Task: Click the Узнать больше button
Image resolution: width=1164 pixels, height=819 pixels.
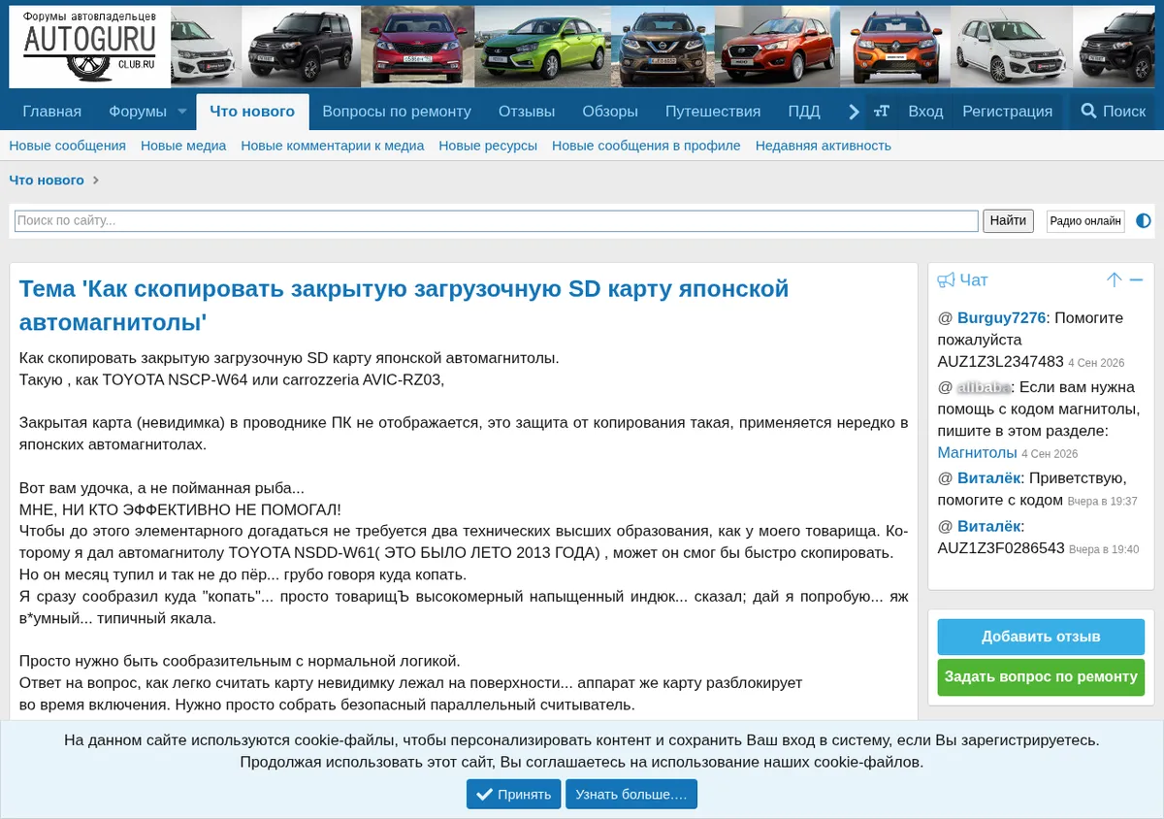Action: point(631,794)
